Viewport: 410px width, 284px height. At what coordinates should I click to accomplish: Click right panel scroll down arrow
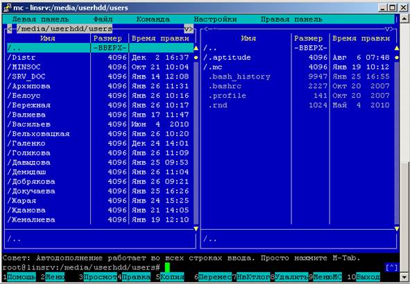[397, 228]
